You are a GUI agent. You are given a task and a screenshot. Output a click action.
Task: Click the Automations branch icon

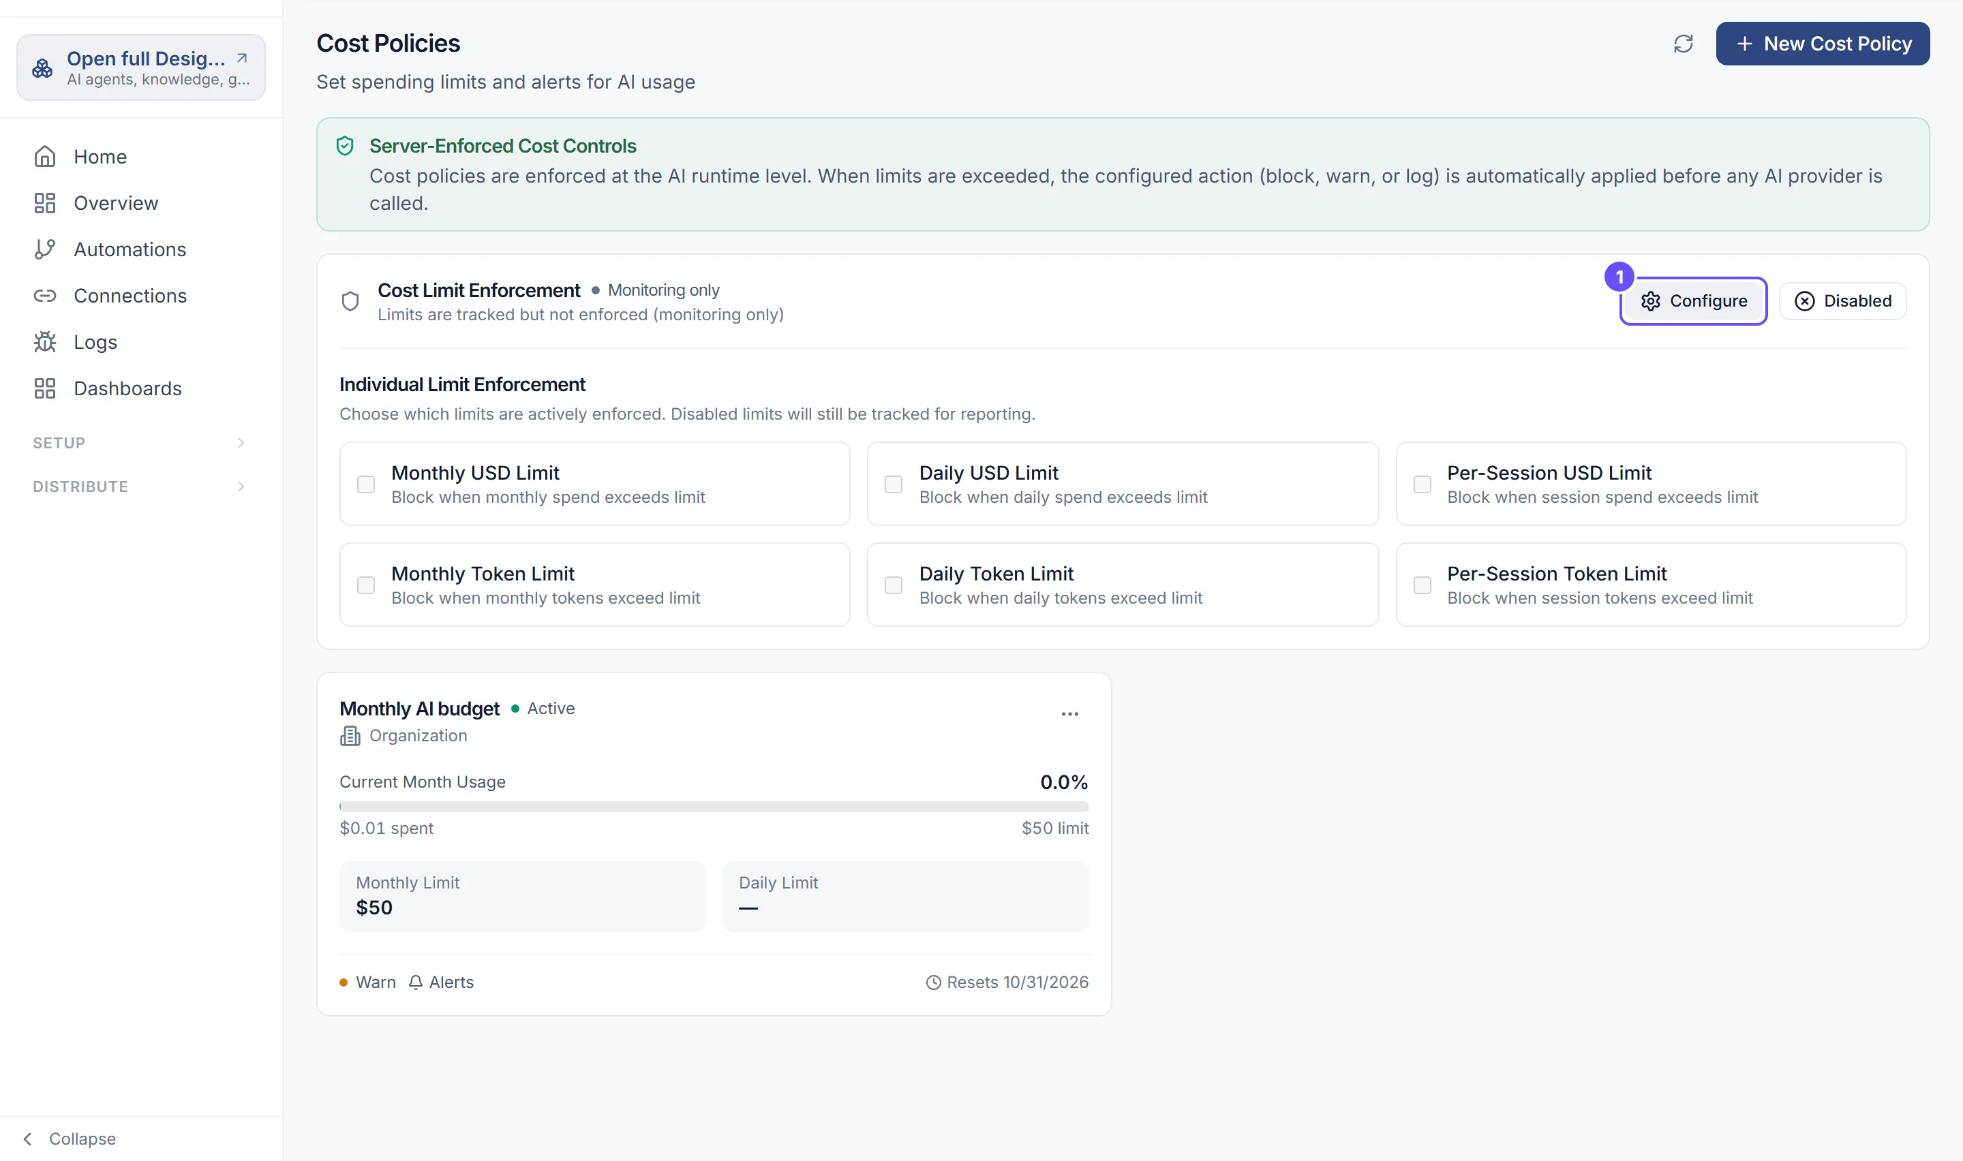[x=44, y=249]
